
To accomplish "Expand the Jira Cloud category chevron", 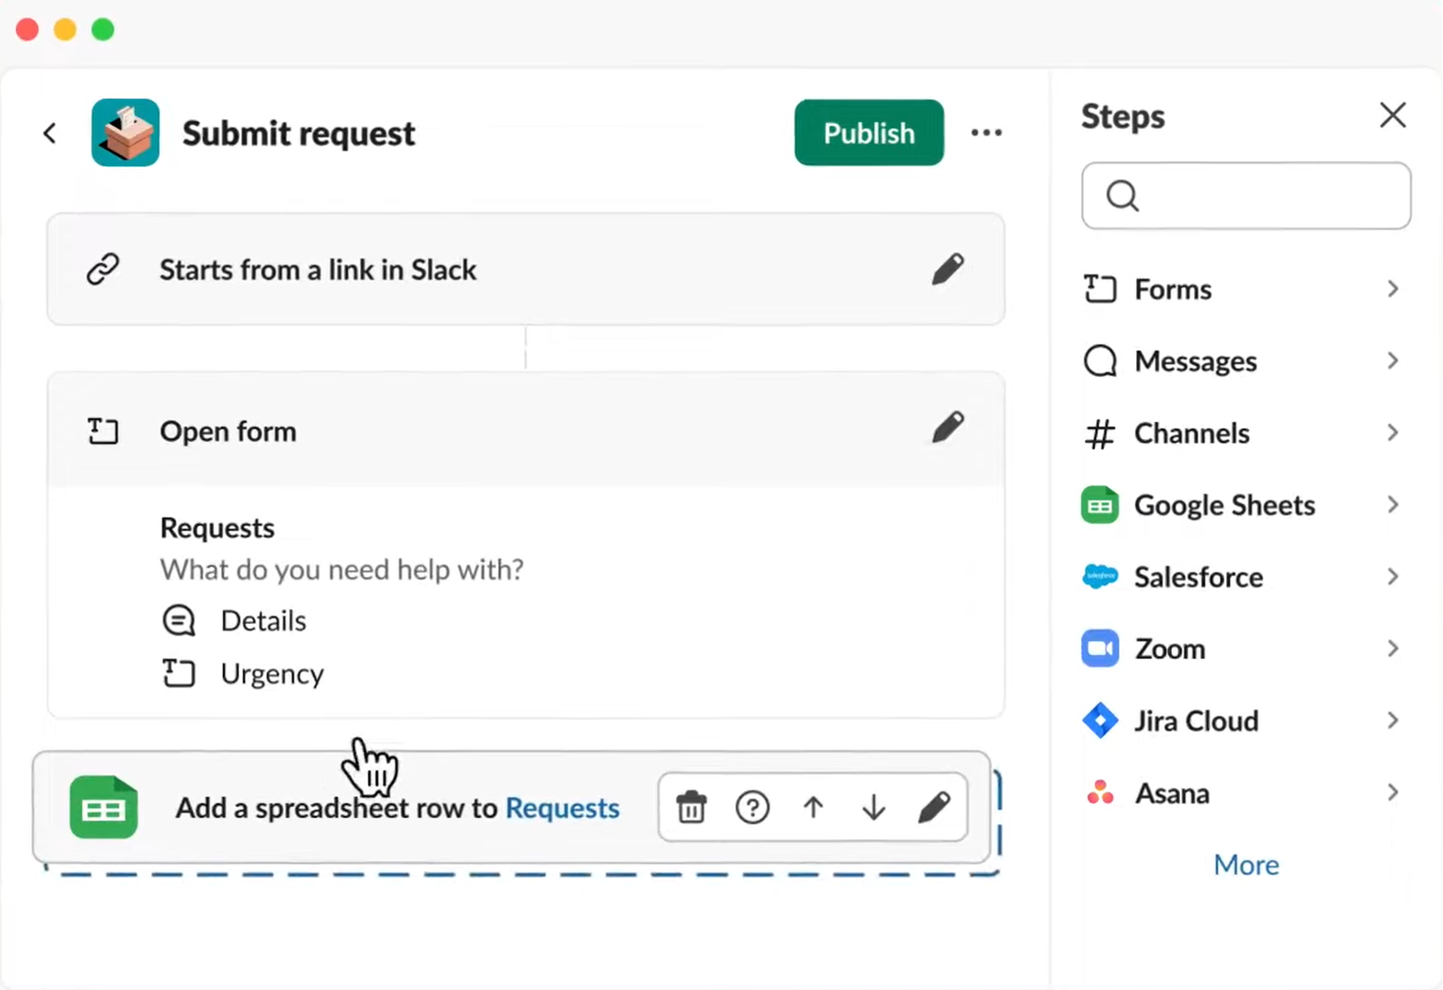I will coord(1393,721).
